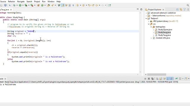Click the icon at right end of main toolbar

[x=110, y=5]
